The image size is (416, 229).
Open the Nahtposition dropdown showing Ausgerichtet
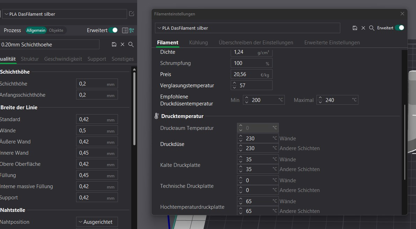coord(97,222)
